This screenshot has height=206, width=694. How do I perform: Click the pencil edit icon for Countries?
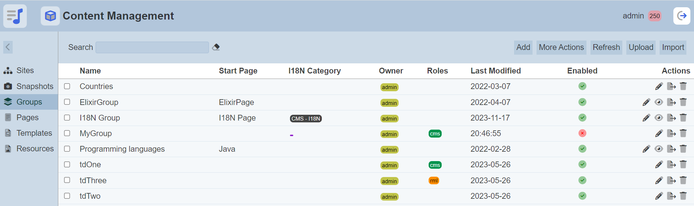pos(659,86)
